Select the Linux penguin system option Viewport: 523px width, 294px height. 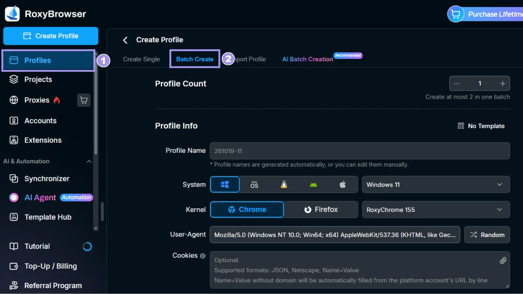point(284,185)
